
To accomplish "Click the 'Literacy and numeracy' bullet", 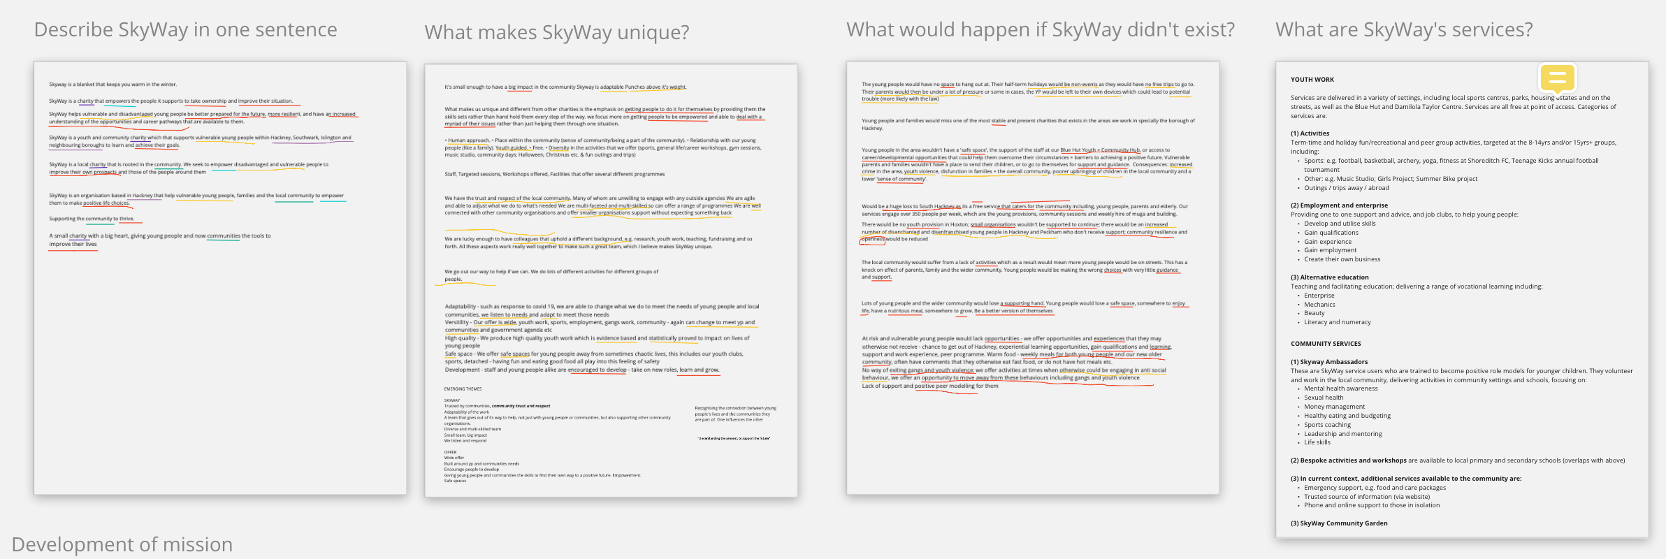I will pos(1338,322).
